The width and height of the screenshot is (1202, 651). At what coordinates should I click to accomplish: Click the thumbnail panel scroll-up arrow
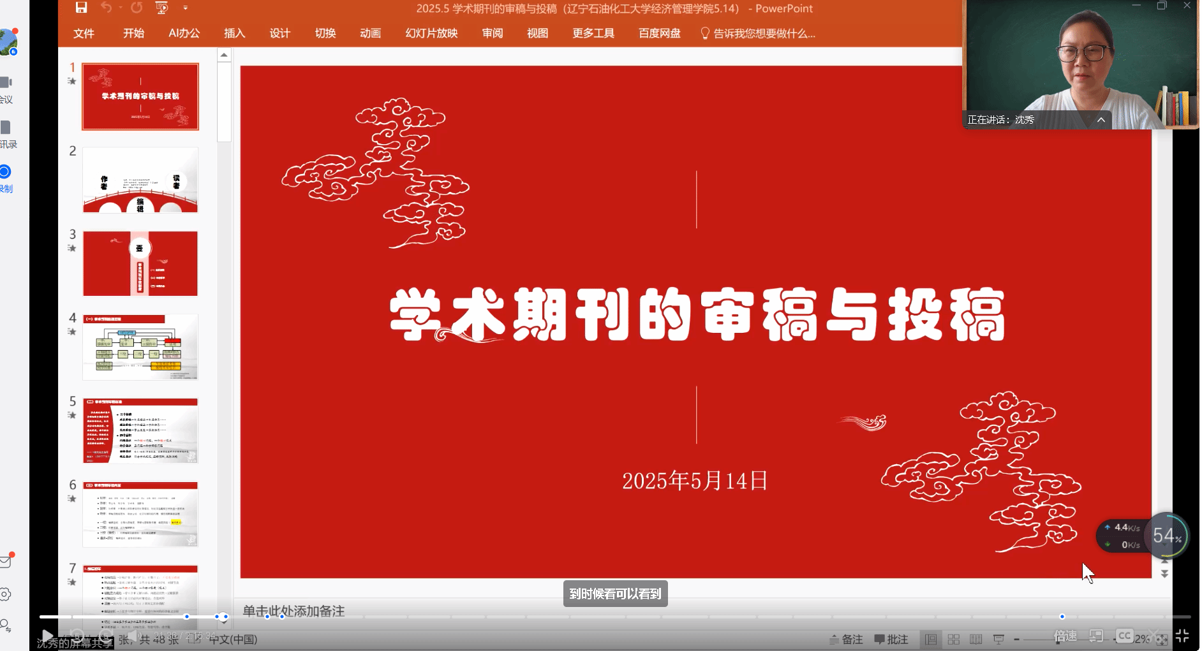pyautogui.click(x=224, y=55)
